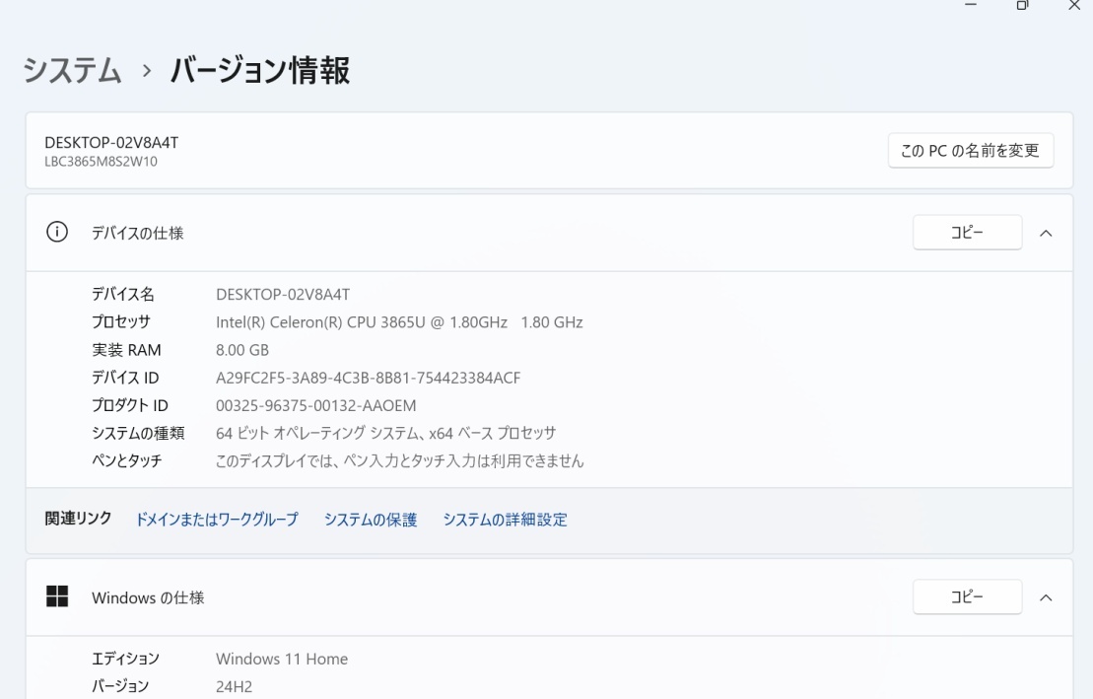
Task: Click the Windows の仕様 section heading
Action: pyautogui.click(x=148, y=597)
